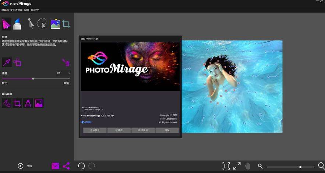Click the 較快 faster label under slider

pyautogui.click(x=4, y=83)
